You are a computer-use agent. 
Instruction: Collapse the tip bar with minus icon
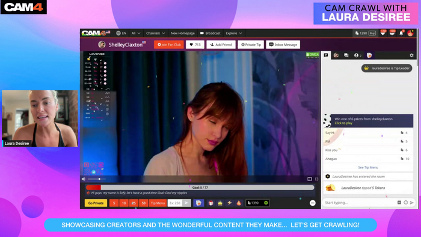(x=313, y=203)
